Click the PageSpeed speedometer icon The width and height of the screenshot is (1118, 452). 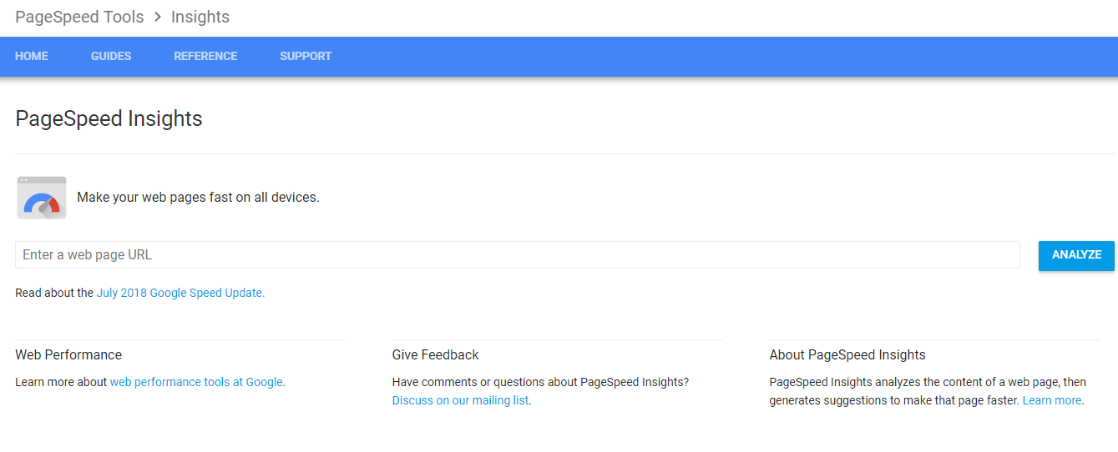42,198
